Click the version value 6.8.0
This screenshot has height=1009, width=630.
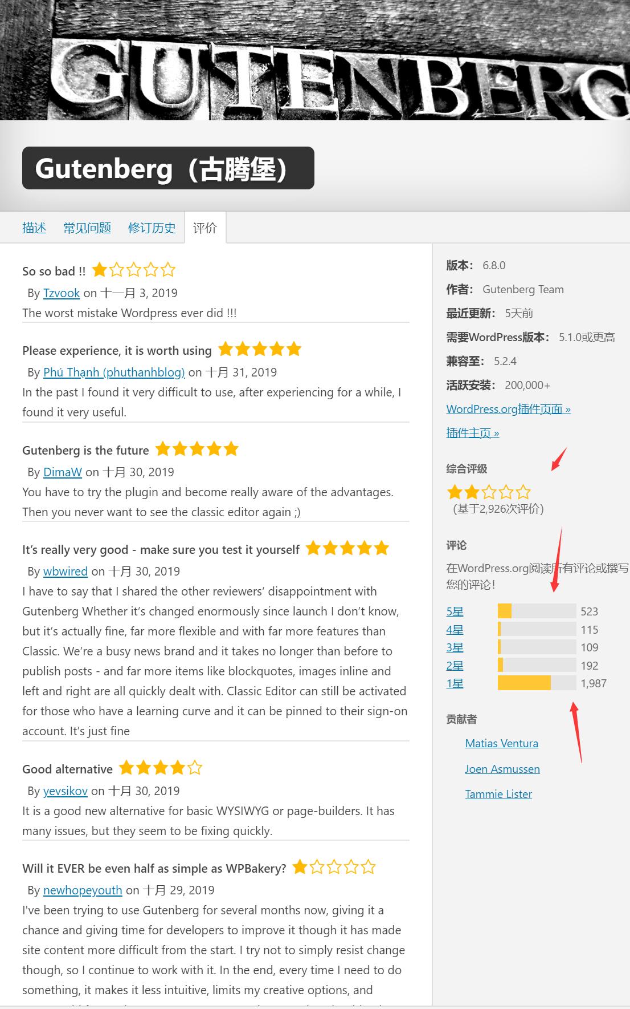[494, 265]
